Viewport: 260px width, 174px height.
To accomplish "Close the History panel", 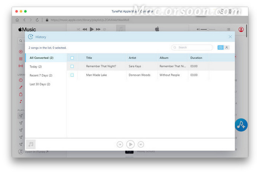I will [x=230, y=37].
